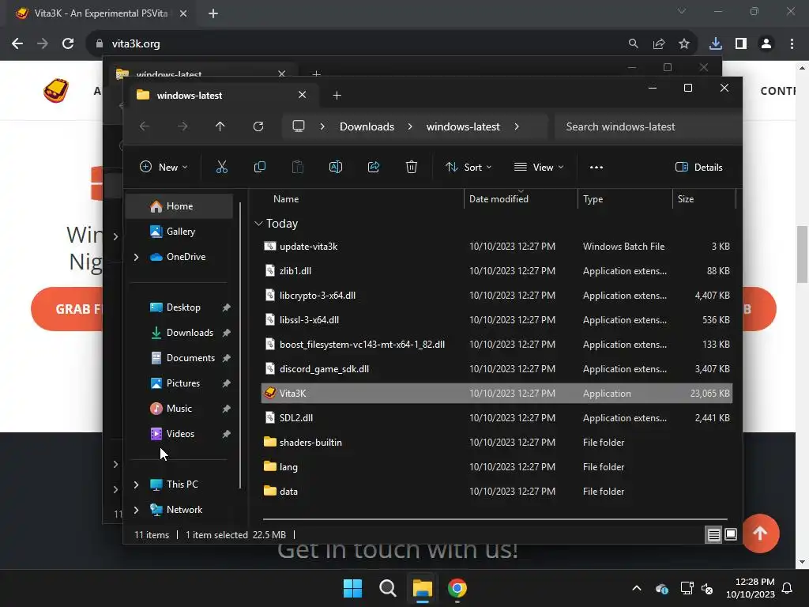The image size is (809, 607).
Task: Bookmark this page with the star icon
Action: pyautogui.click(x=683, y=44)
